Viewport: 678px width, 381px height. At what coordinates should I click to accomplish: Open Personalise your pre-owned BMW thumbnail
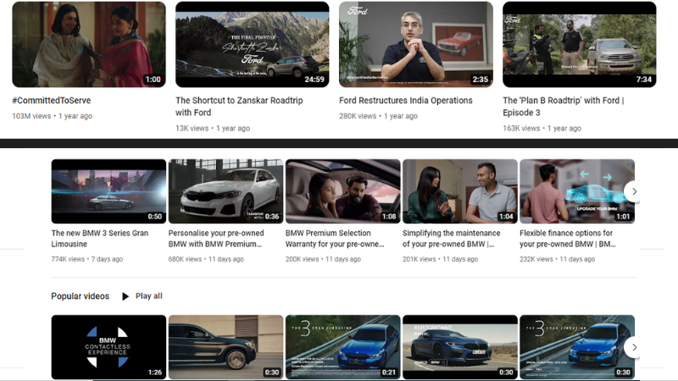click(x=225, y=191)
